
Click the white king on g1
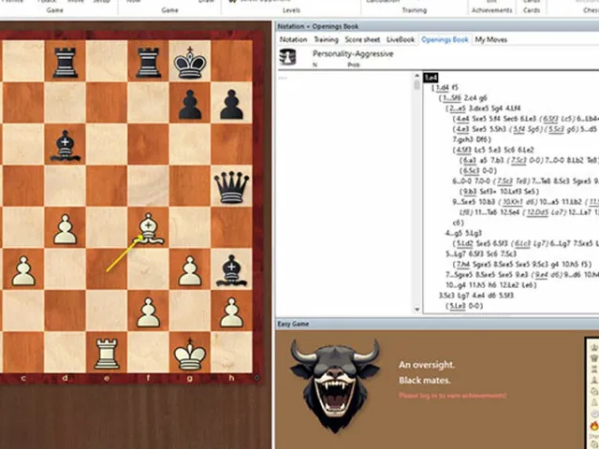tap(190, 354)
